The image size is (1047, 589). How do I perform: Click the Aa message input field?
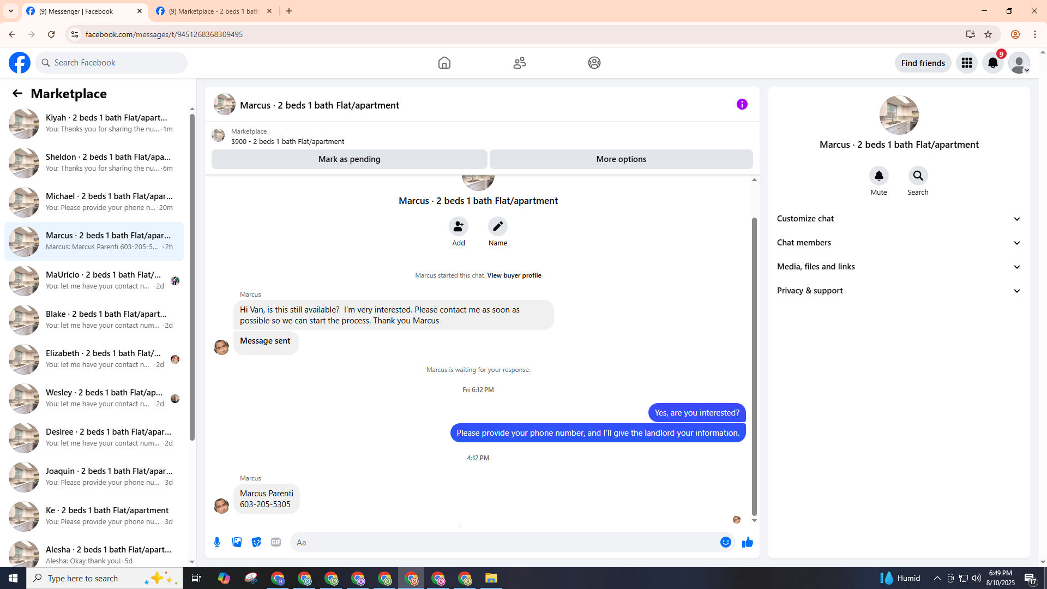coord(502,542)
